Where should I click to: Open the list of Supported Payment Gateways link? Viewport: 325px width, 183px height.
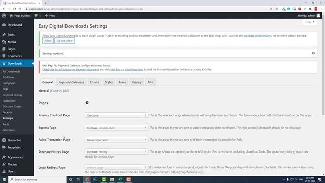pos(71,69)
